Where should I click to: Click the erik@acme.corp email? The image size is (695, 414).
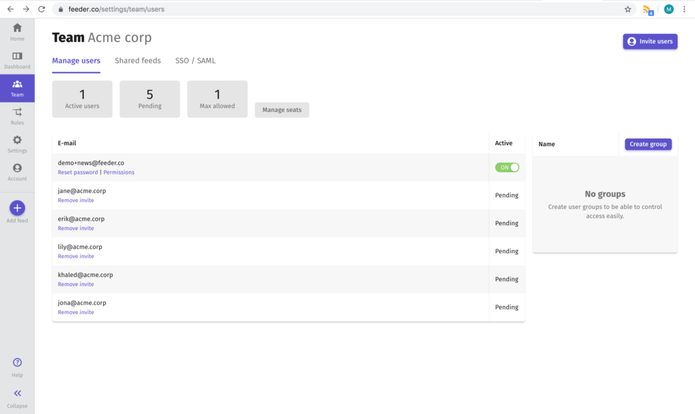(81, 219)
